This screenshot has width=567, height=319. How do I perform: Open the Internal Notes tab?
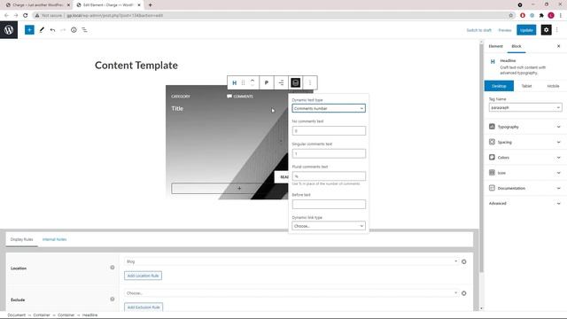(55, 239)
